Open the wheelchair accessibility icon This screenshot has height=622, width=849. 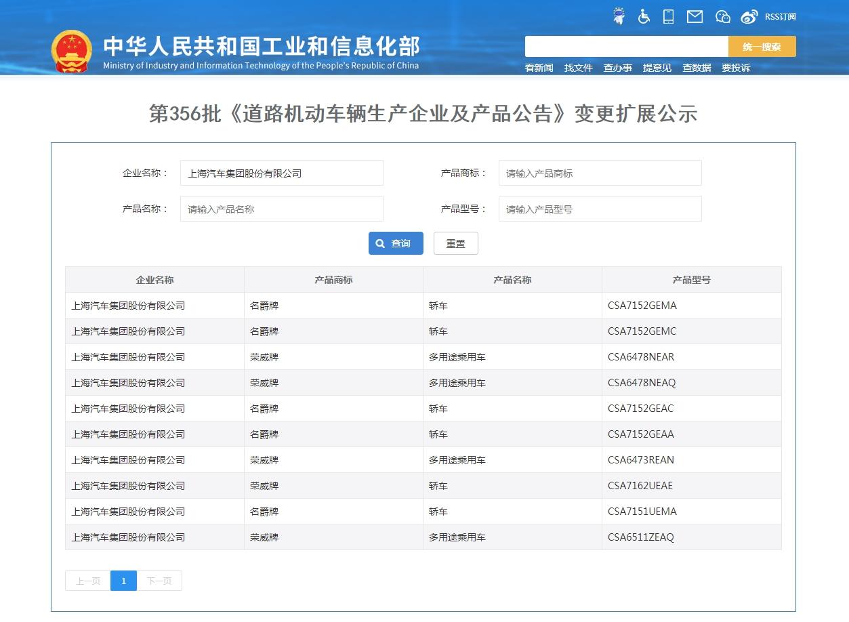coord(644,17)
